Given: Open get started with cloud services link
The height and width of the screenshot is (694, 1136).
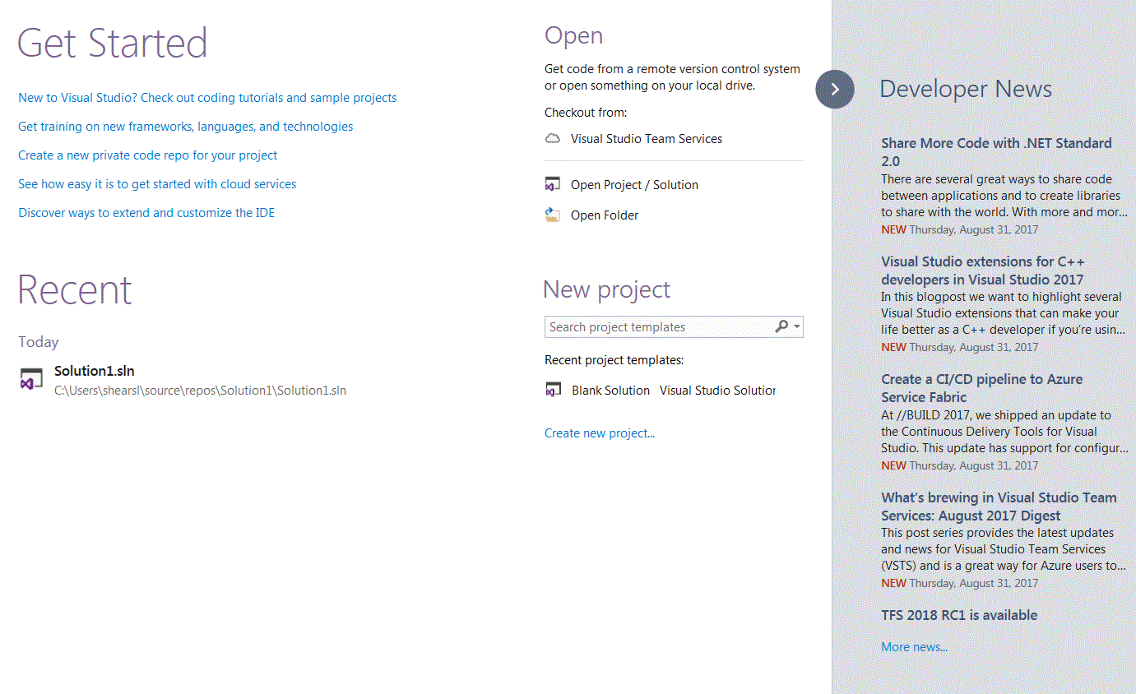Looking at the screenshot, I should pos(157,184).
